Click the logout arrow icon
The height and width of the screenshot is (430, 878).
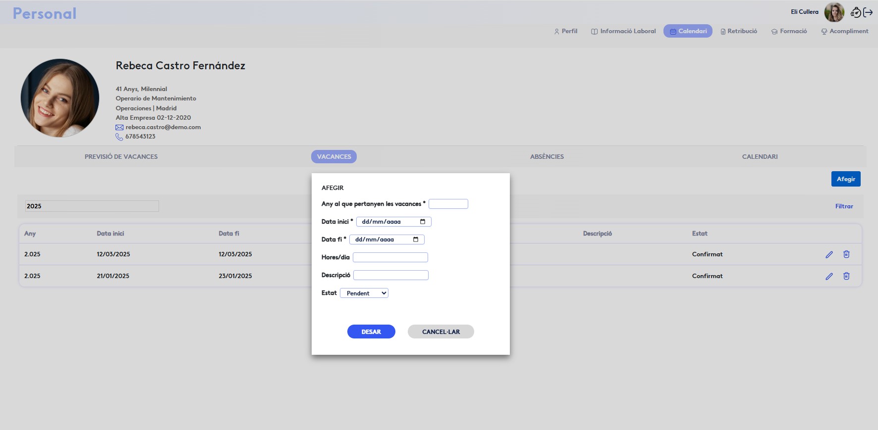868,12
